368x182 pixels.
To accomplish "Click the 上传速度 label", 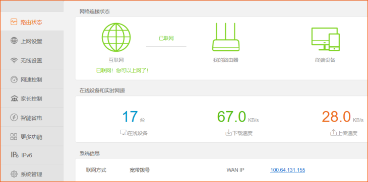I will (x=347, y=133).
